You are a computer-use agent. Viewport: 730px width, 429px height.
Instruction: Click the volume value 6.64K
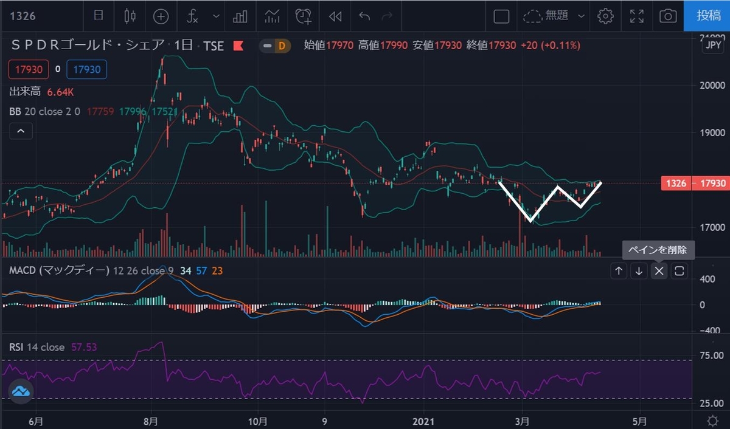click(x=60, y=92)
